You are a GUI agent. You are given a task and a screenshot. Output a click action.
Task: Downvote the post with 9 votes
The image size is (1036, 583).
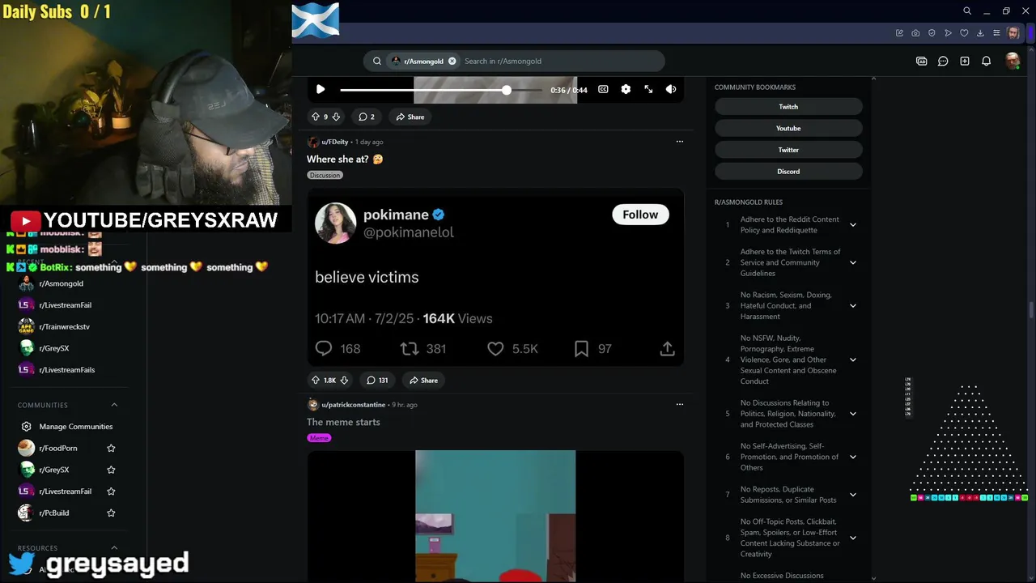pos(336,117)
